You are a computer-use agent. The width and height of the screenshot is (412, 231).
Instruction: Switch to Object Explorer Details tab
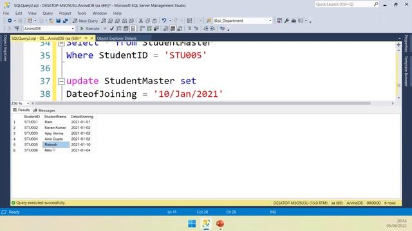click(x=117, y=38)
